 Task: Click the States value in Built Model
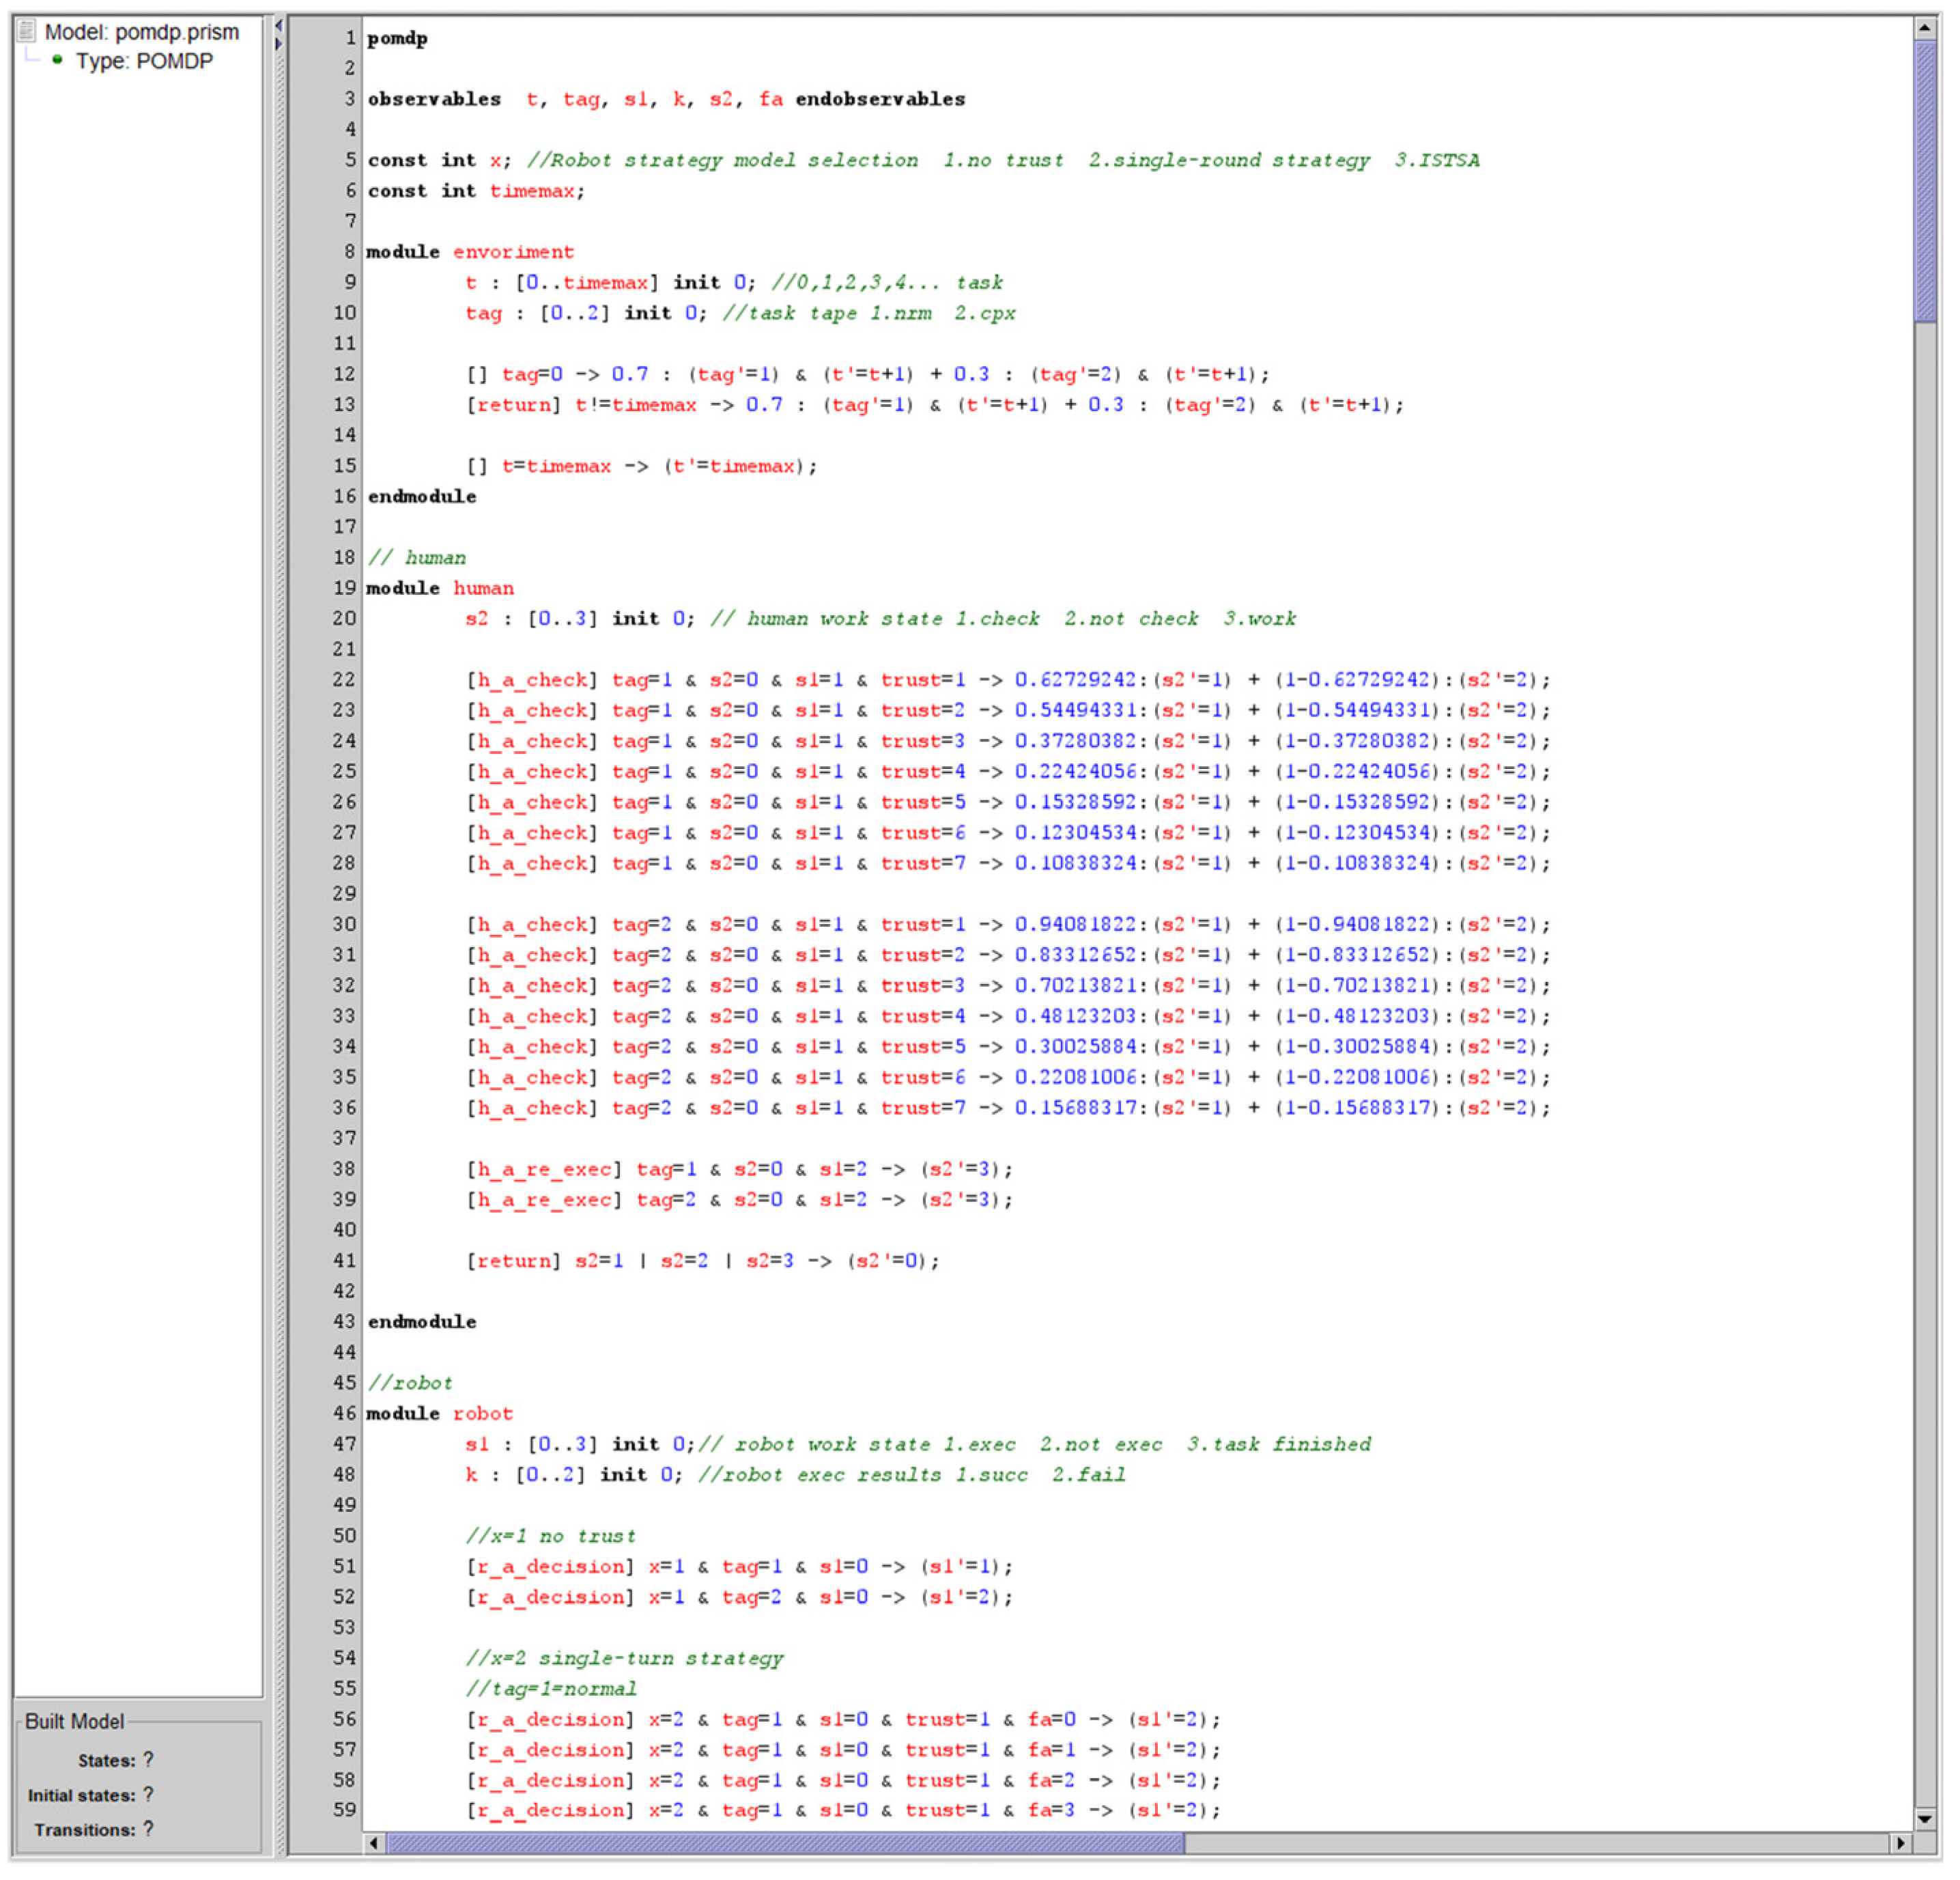148,1759
